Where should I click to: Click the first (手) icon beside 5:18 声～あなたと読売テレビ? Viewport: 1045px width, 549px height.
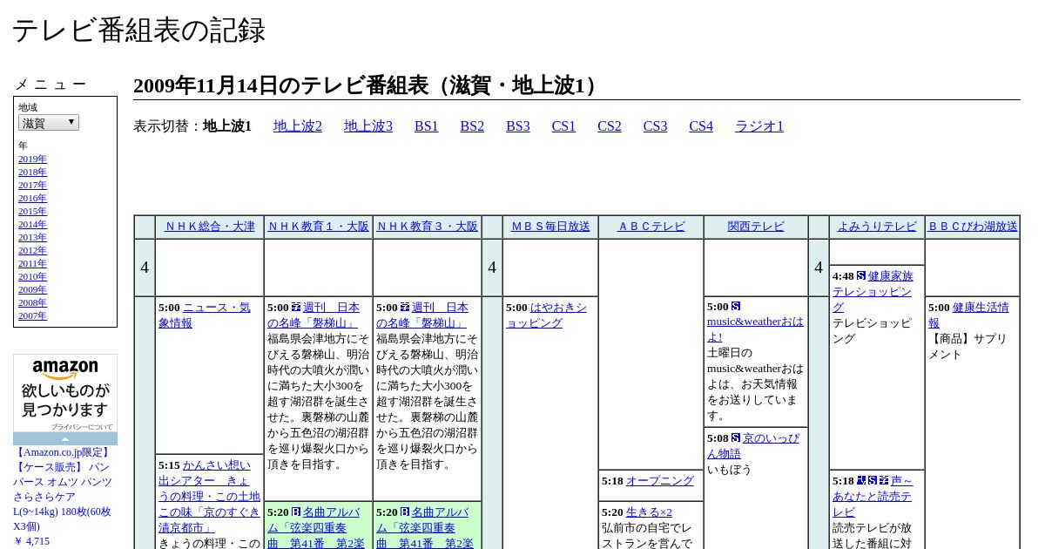(861, 480)
